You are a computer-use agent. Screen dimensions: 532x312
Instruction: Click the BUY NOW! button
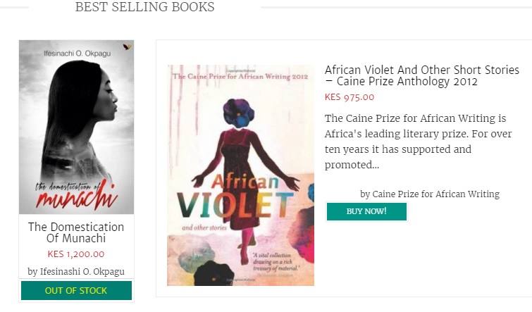tap(366, 211)
